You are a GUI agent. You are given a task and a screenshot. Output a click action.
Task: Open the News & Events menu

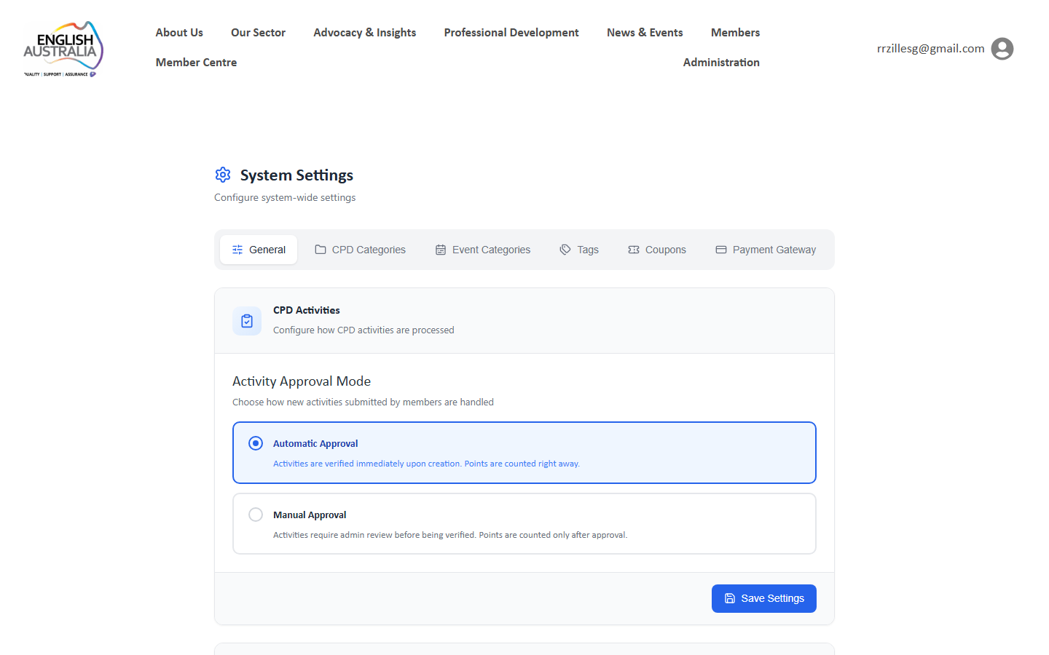coord(645,33)
